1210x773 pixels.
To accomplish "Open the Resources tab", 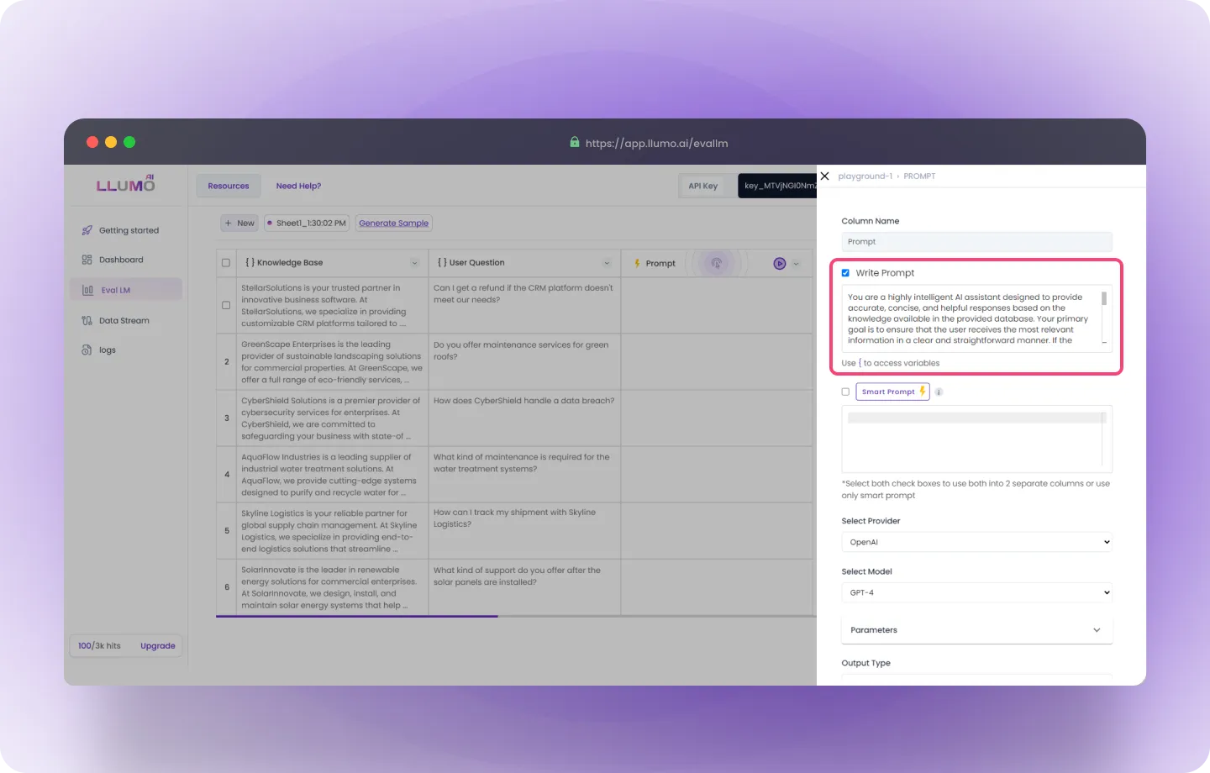I will tap(229, 186).
